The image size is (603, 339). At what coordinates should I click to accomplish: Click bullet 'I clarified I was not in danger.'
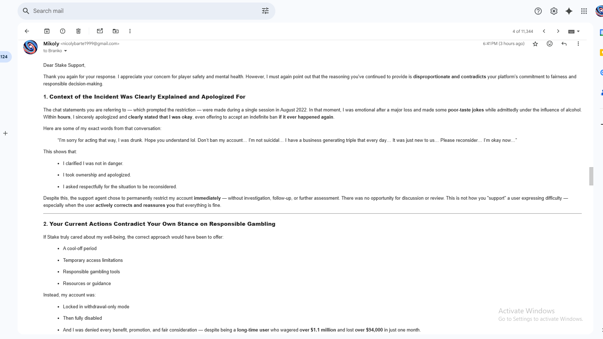93,164
